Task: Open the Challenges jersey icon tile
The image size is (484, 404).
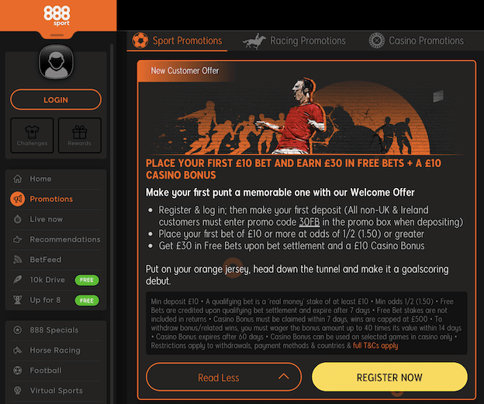Action: [32, 135]
